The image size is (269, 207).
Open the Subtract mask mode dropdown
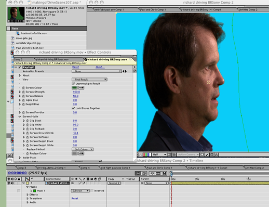[x=80, y=191]
